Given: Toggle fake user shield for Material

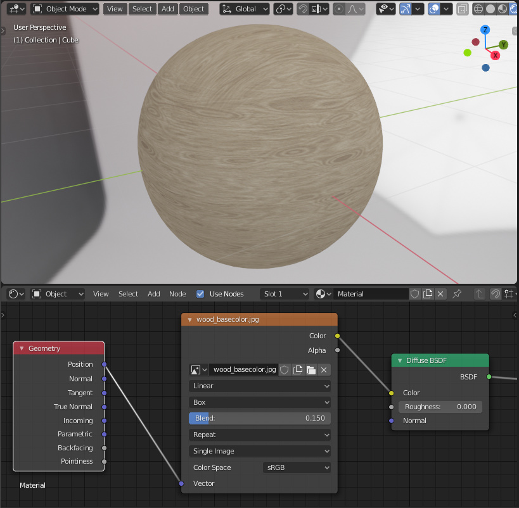Looking at the screenshot, I should coord(415,294).
